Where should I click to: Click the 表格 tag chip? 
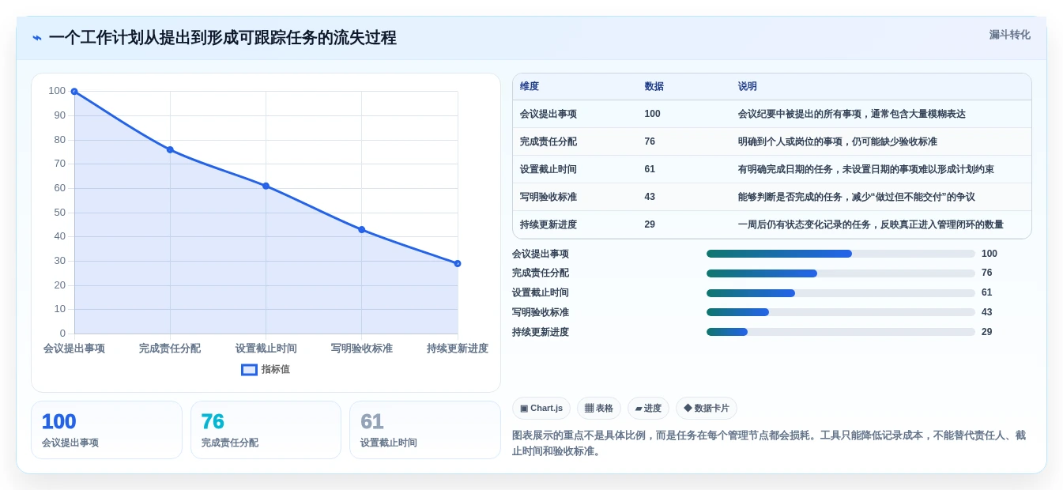599,408
